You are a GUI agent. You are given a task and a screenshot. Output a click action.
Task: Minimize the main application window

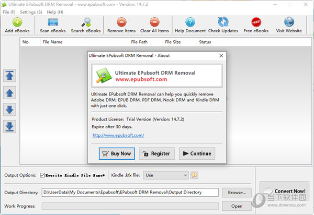(275, 4)
